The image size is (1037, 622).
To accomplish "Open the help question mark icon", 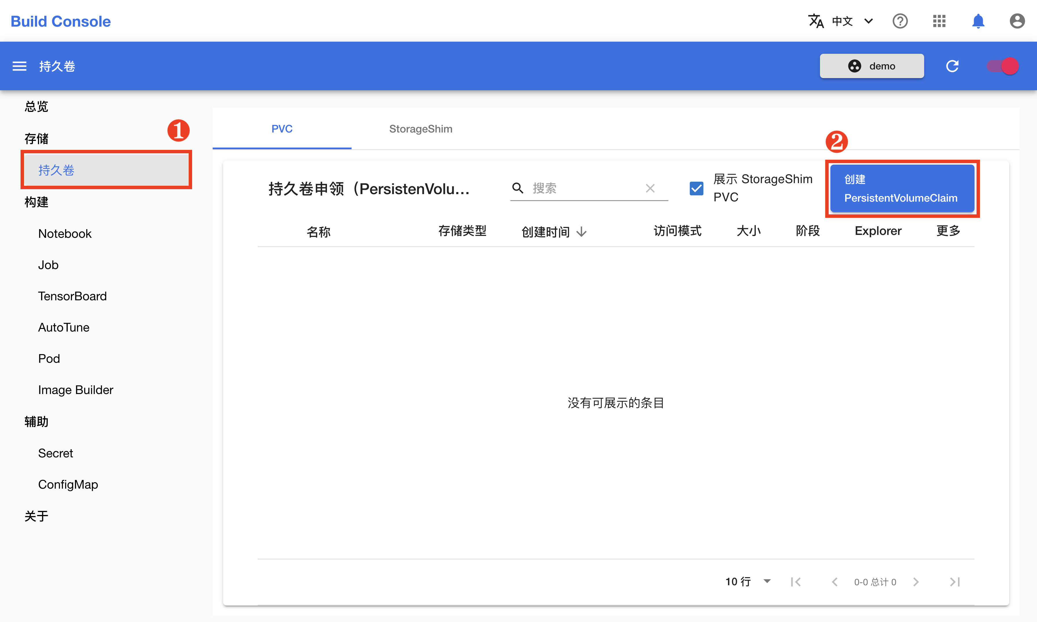I will click(x=900, y=21).
